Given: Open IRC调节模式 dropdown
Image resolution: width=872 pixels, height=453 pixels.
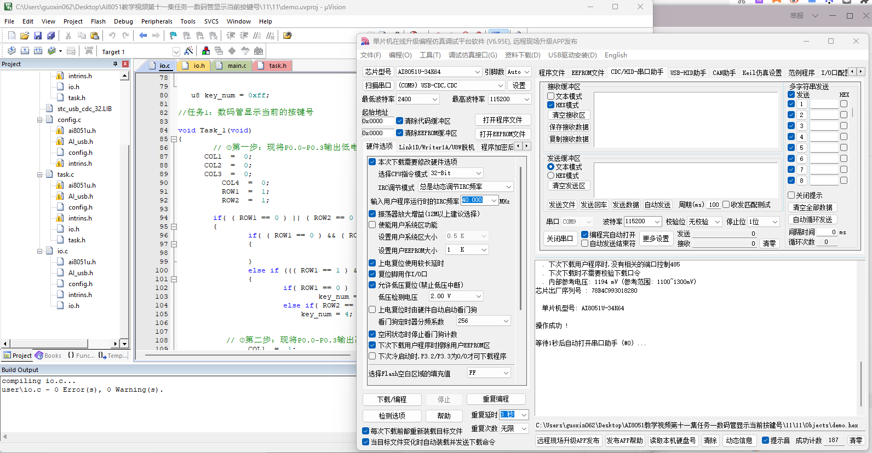Looking at the screenshot, I should coord(508,187).
